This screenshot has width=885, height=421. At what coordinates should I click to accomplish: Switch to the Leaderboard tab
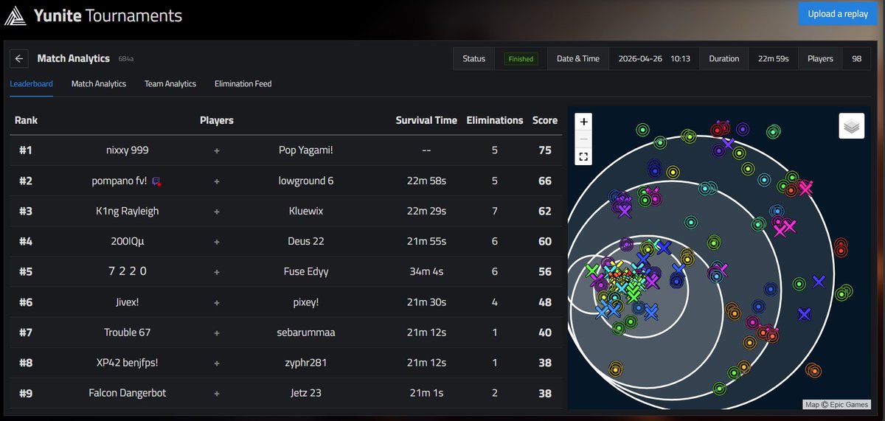[x=31, y=84]
